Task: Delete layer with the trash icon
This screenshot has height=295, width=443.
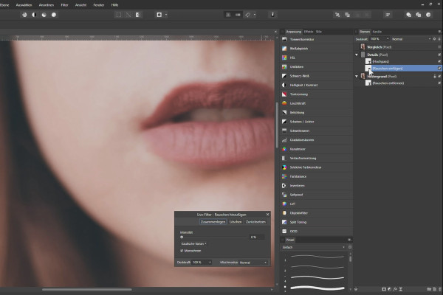Action: (x=440, y=289)
